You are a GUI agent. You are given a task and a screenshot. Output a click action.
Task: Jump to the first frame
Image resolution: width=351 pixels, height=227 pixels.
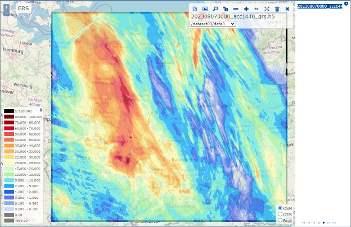(x=303, y=223)
